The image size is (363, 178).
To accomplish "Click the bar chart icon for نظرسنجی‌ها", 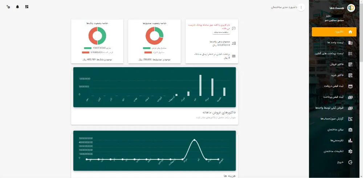I will coord(350,141).
